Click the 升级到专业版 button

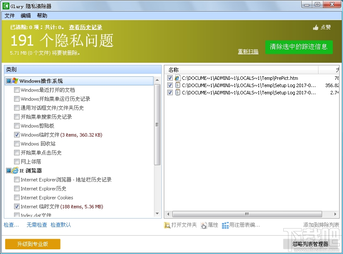pos(32,244)
